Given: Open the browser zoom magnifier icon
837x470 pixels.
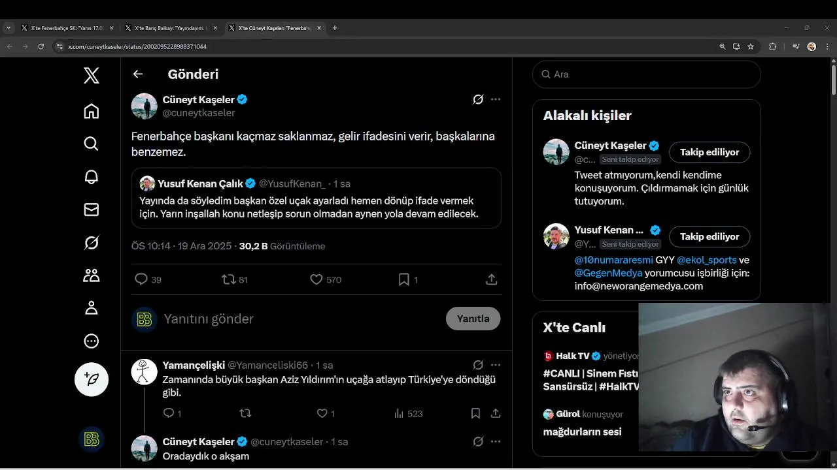Looking at the screenshot, I should pos(723,46).
